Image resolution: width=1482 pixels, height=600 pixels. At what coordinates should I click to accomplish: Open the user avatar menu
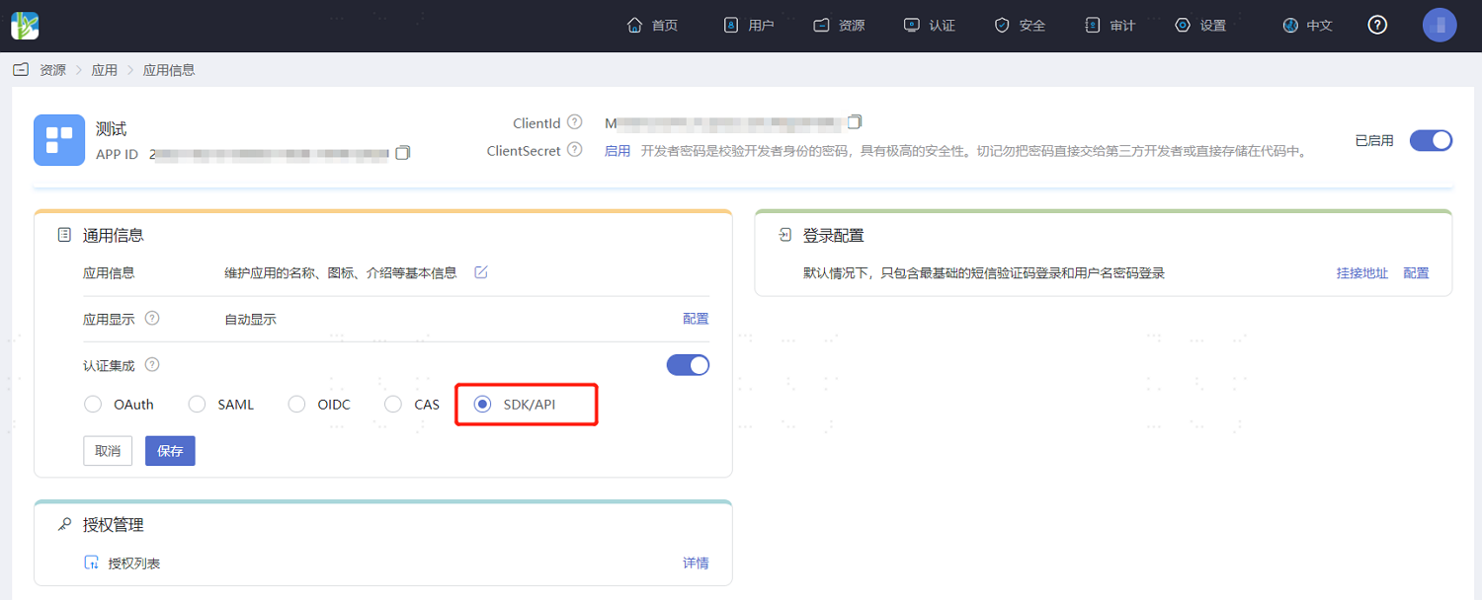point(1440,26)
